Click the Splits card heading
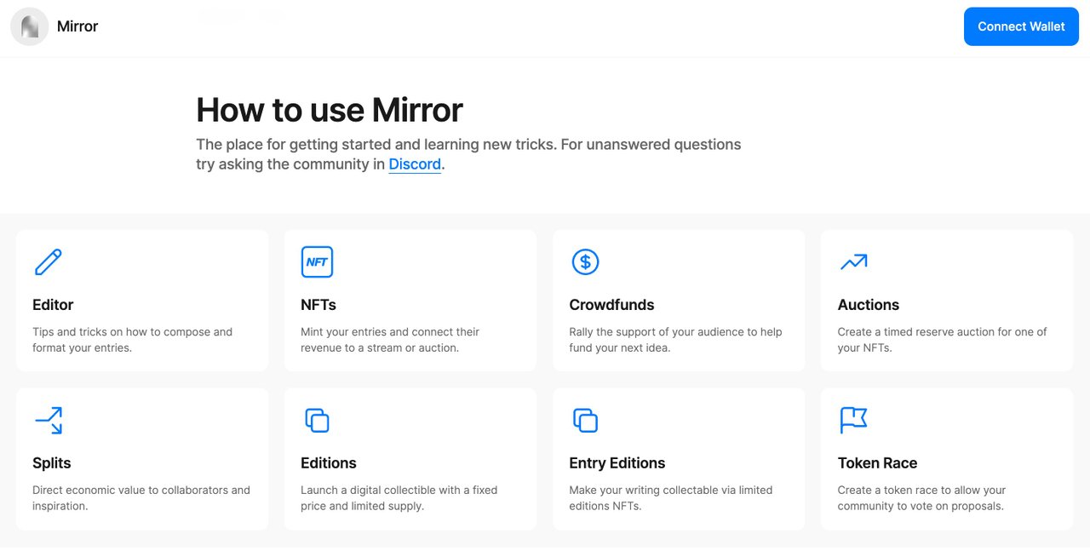 coord(51,462)
